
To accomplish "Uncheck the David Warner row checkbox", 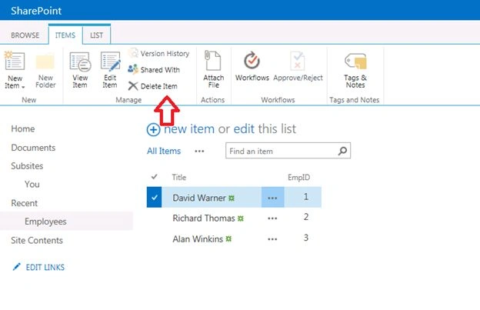I will click(x=155, y=198).
